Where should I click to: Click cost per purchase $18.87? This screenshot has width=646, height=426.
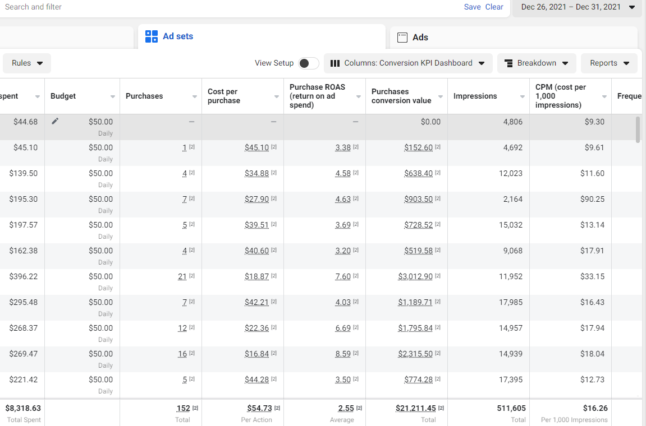point(256,276)
